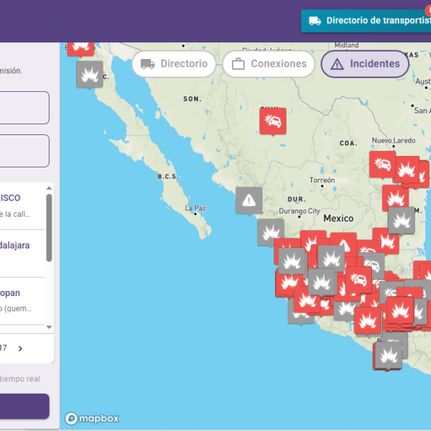The image size is (431, 431).
Task: Focus the upper empty input box in the sidebar
Action: [x=24, y=108]
